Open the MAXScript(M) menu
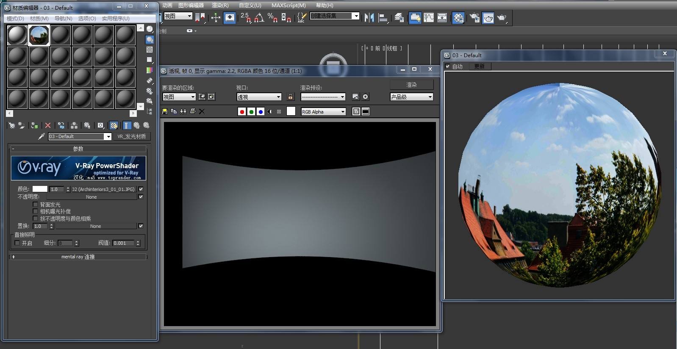This screenshot has height=349, width=677. [x=289, y=6]
